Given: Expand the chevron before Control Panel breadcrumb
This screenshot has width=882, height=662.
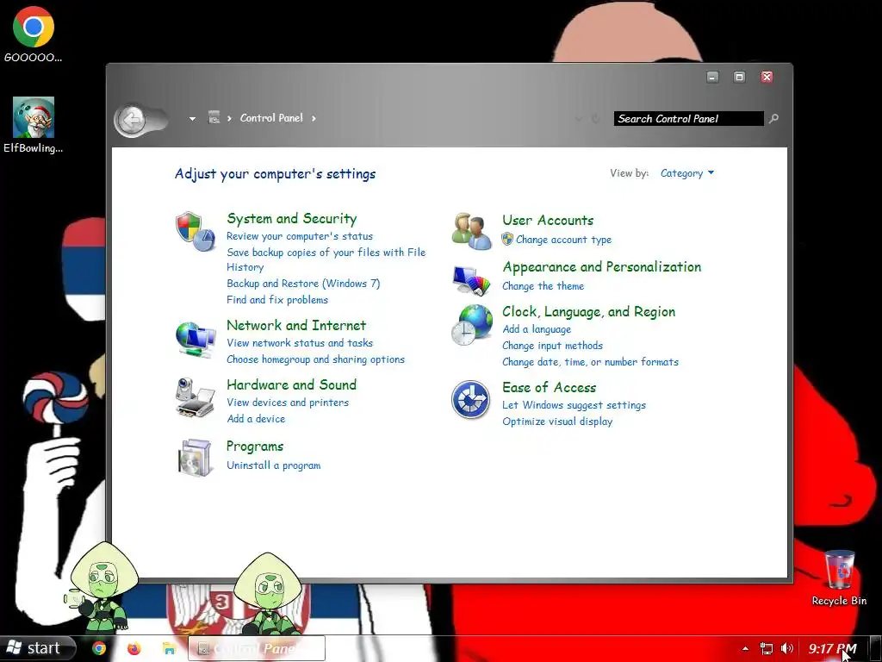Looking at the screenshot, I should click(229, 118).
